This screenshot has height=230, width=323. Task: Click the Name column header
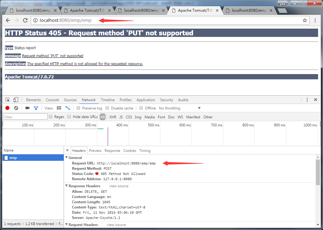pyautogui.click(x=33, y=150)
